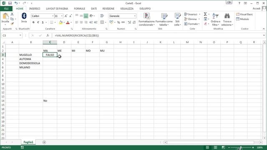Collapse the ribbon with the caret
The image size is (267, 150).
click(264, 29)
